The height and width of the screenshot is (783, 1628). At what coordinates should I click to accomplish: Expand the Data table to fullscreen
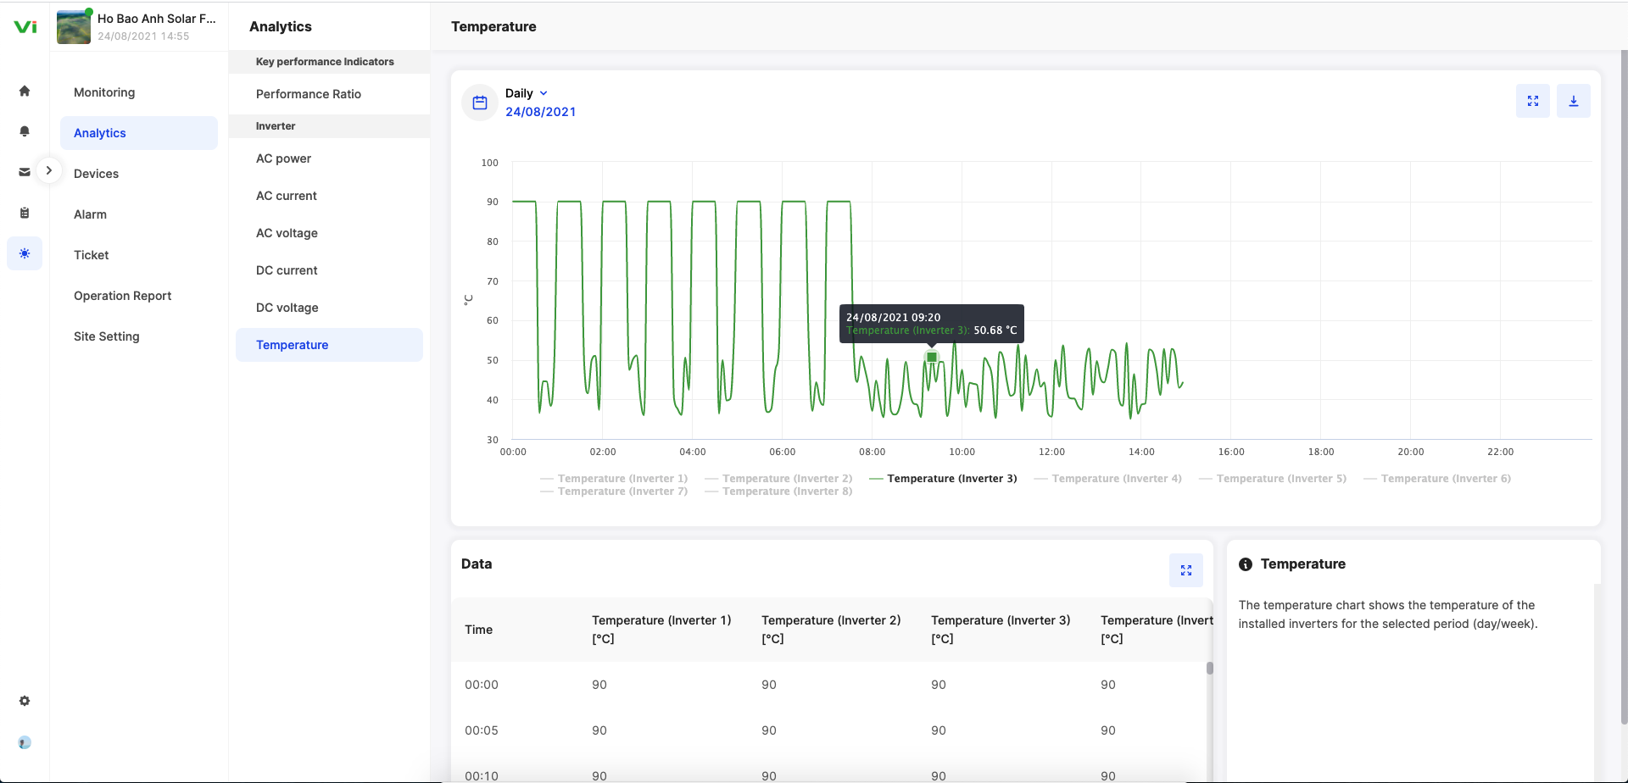(1185, 570)
